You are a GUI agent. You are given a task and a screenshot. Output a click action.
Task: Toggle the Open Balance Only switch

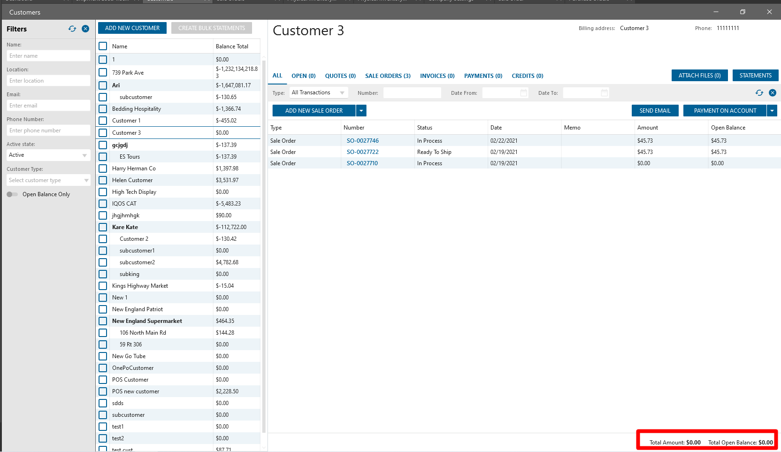(x=12, y=194)
